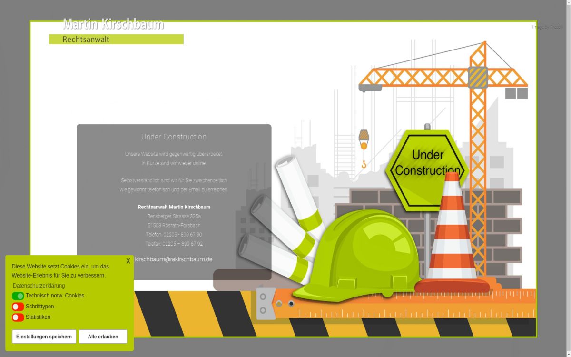Close the cookie banner with the X
571x357 pixels.
click(128, 261)
